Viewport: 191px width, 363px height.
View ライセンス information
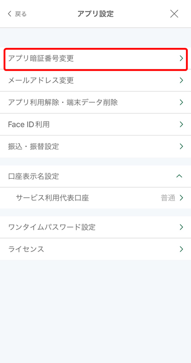95,249
